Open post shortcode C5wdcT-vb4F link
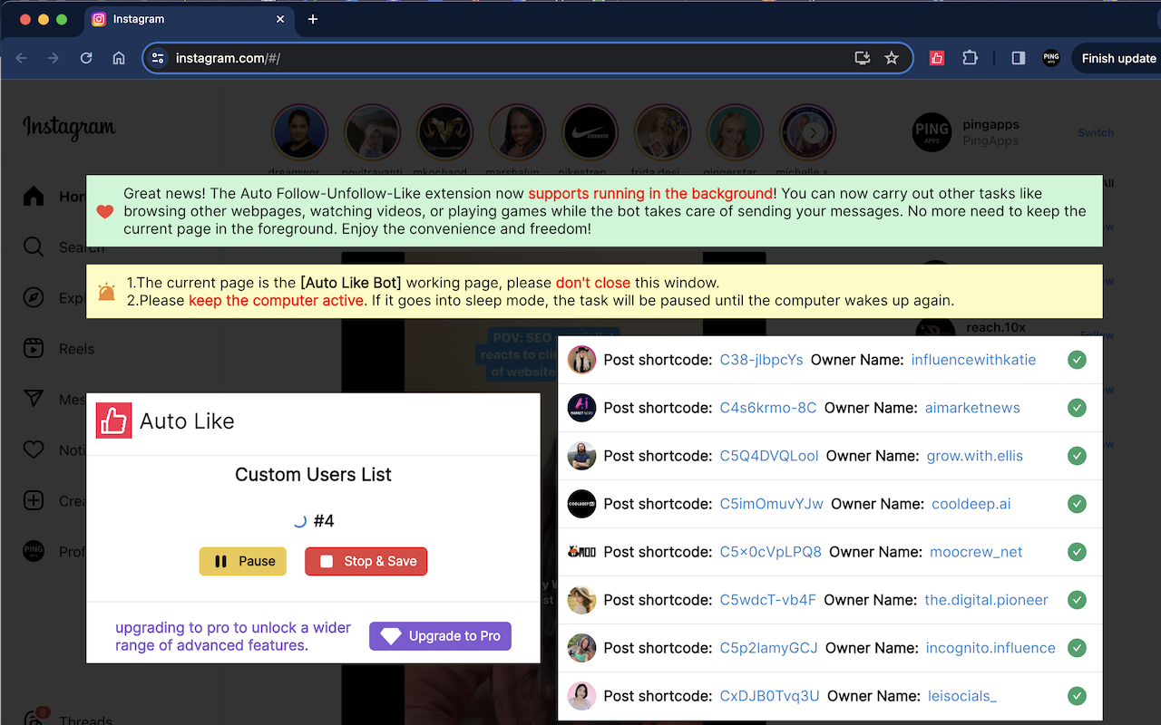 pos(767,600)
